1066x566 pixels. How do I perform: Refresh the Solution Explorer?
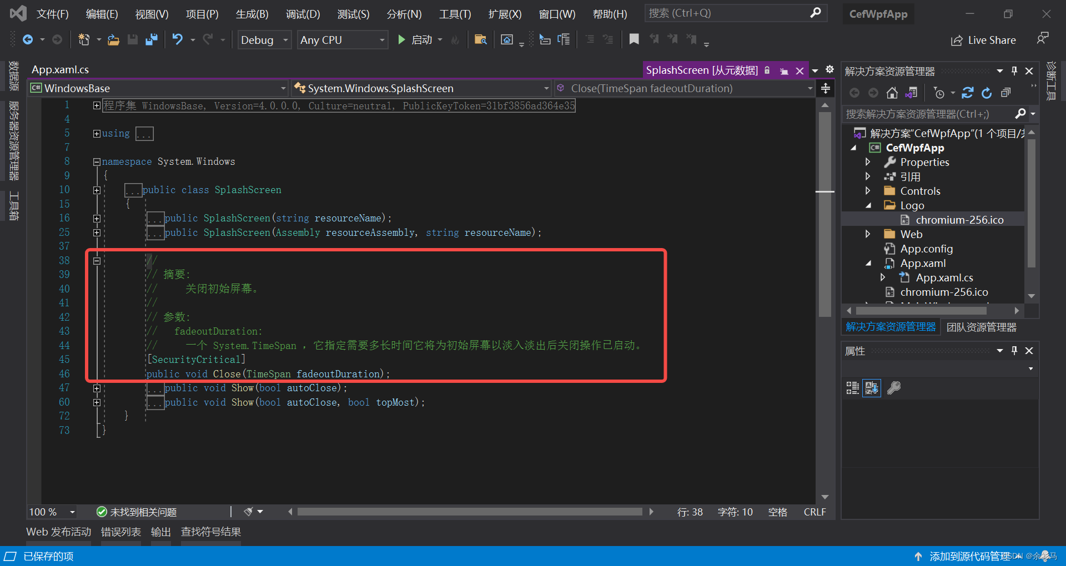click(x=987, y=93)
